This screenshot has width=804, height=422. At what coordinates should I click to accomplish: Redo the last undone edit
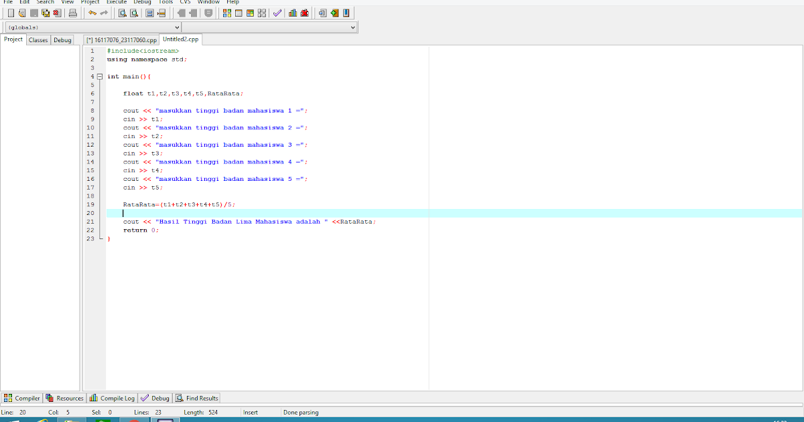(103, 12)
